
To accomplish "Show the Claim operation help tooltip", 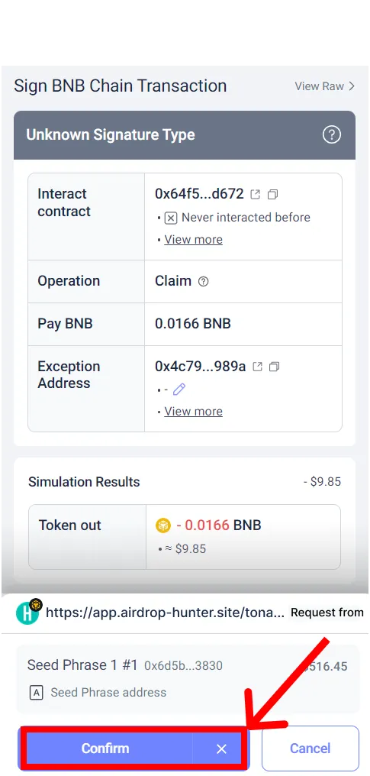I will click(203, 282).
